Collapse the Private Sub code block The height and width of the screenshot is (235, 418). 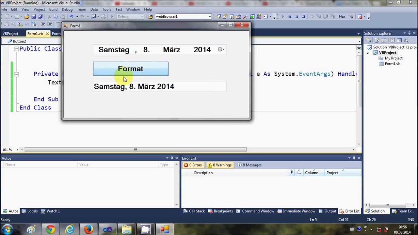16,74
